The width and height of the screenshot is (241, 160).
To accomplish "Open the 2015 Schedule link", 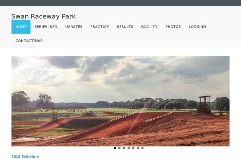I will coord(25,156).
